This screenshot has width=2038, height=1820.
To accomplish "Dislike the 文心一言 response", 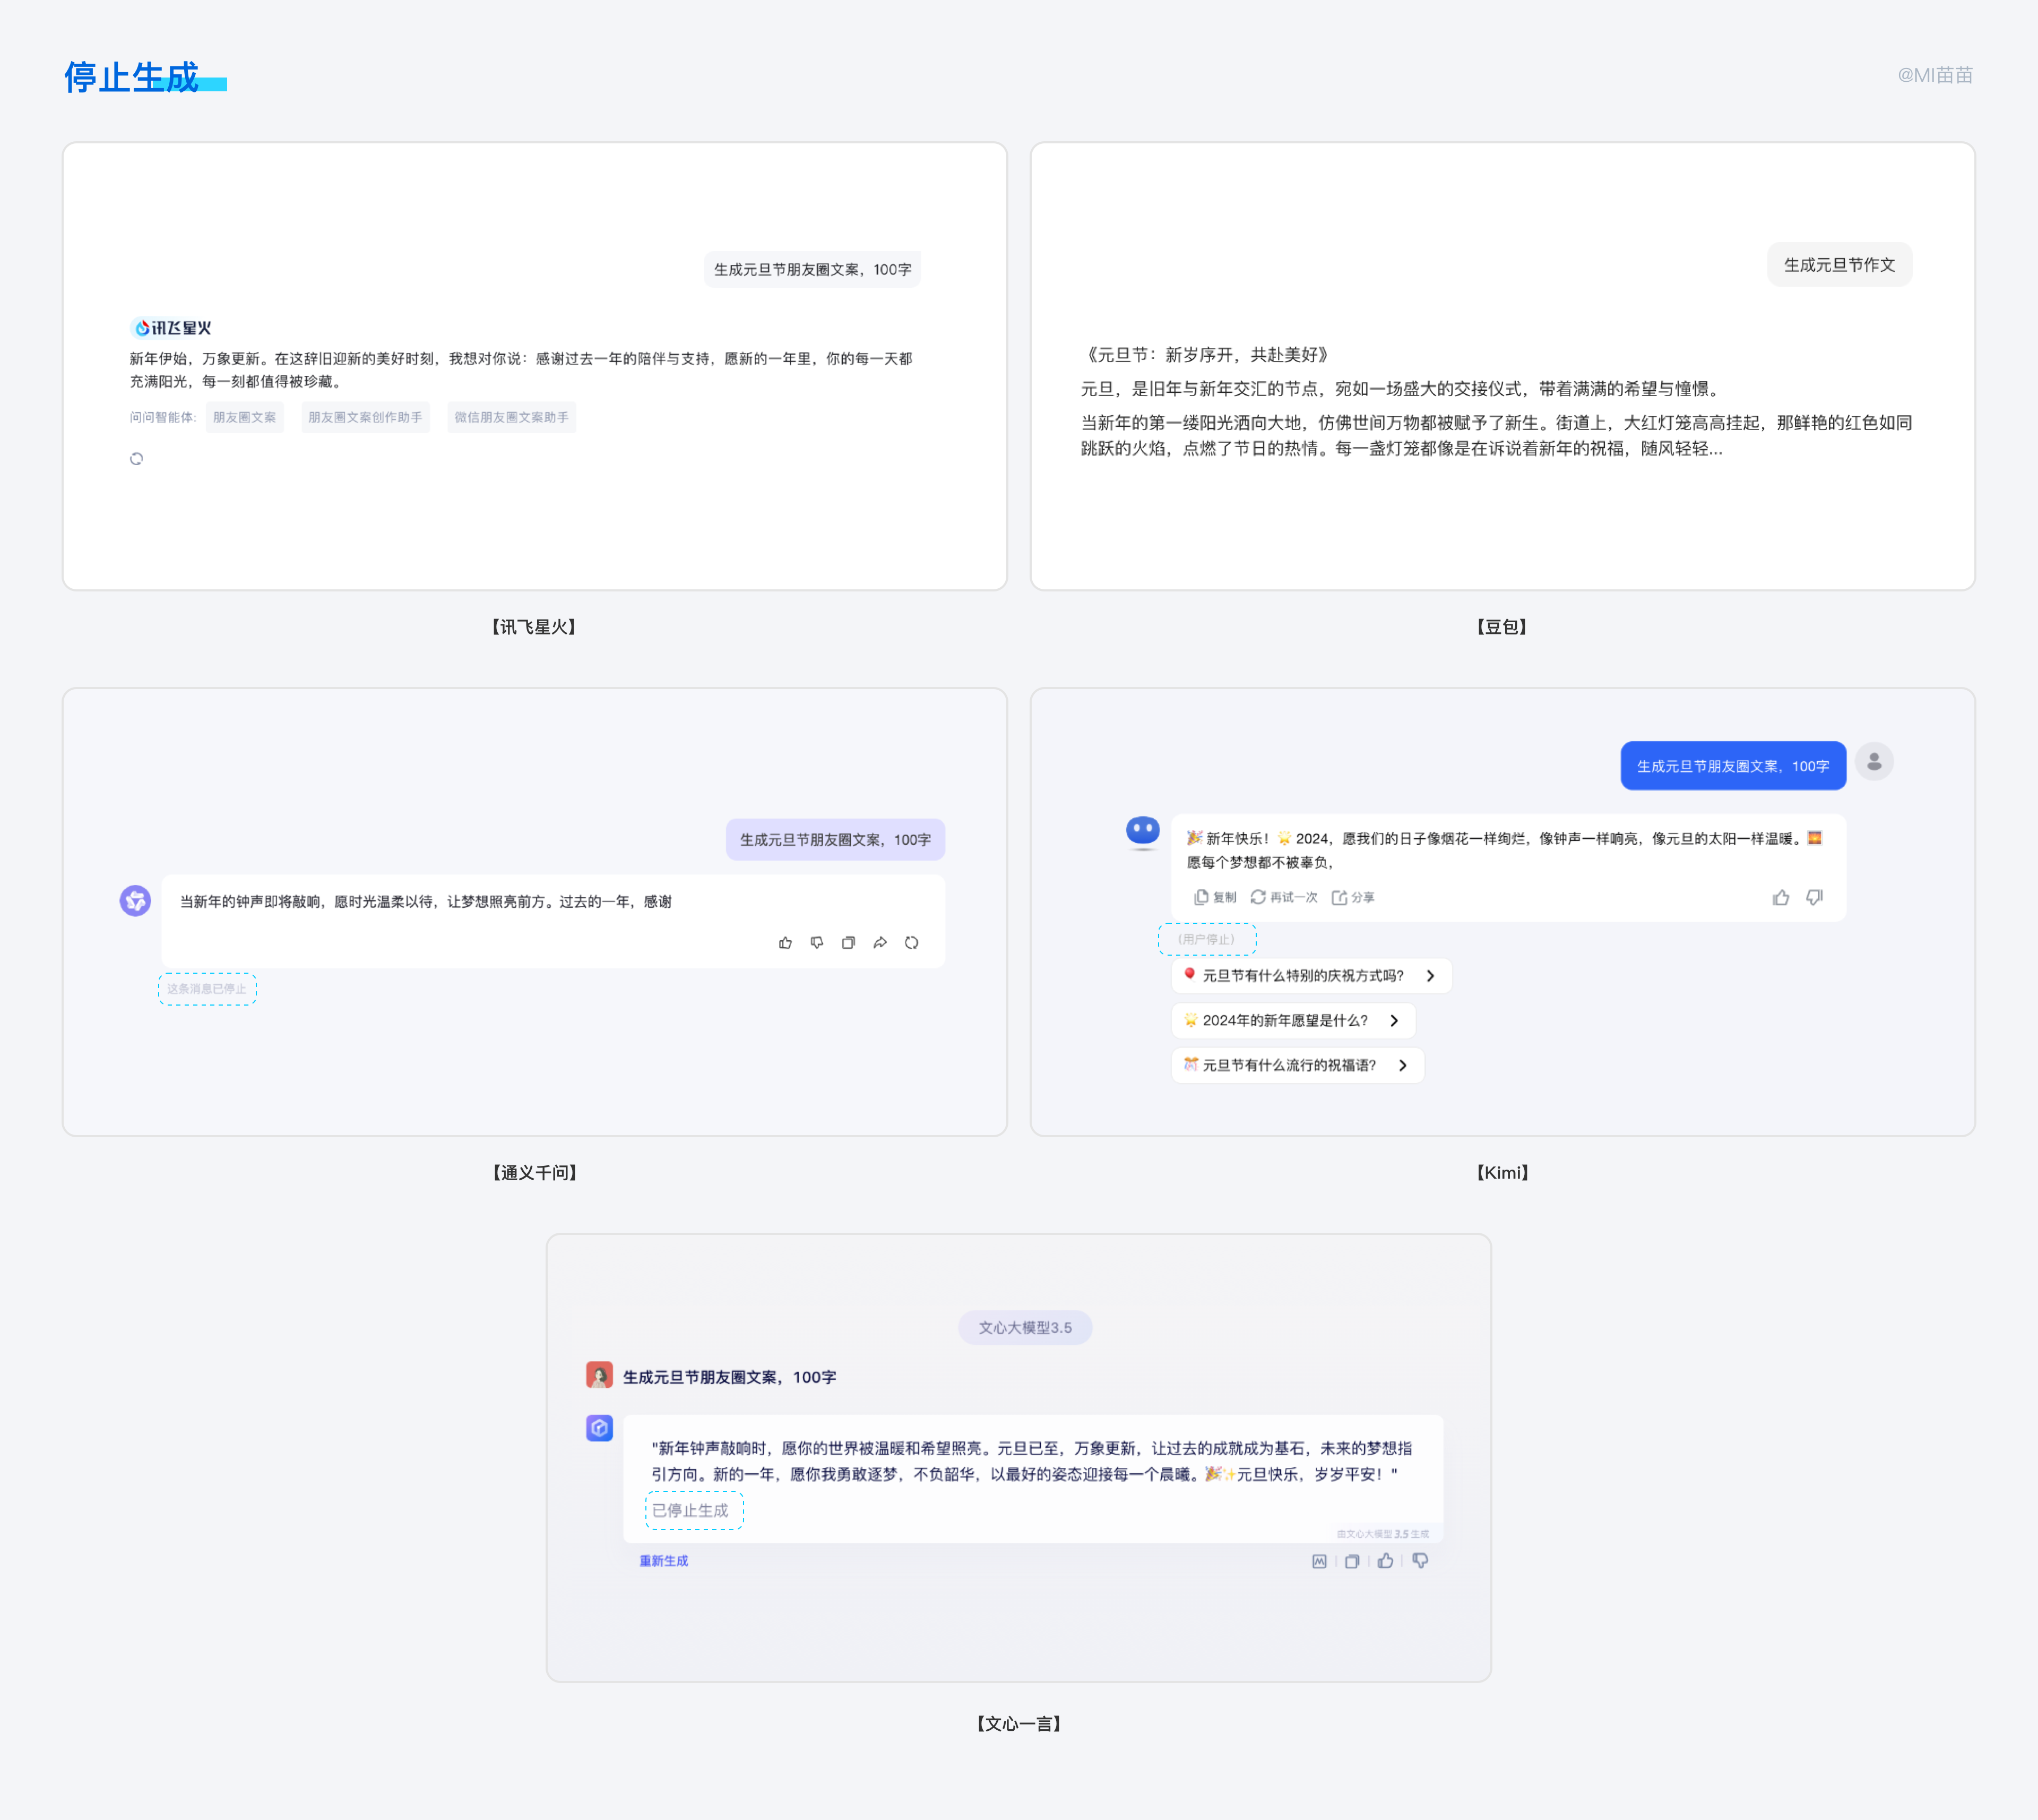I will pyautogui.click(x=1420, y=1561).
